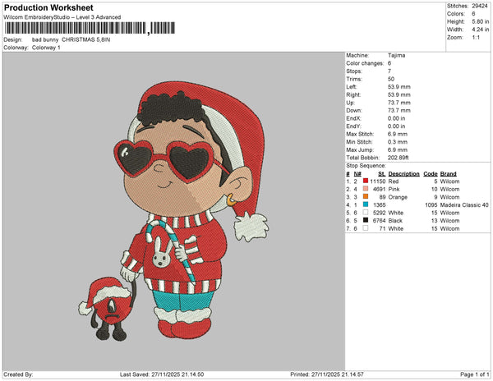Click the Red thread color swatch

click(364, 181)
